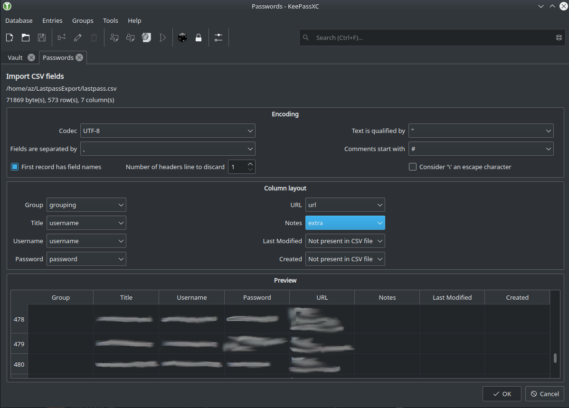The image size is (569, 408).
Task: Click the Last Modified header in preview
Action: pos(452,298)
